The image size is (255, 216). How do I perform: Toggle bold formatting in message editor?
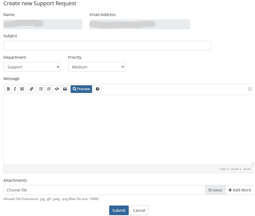click(8, 89)
